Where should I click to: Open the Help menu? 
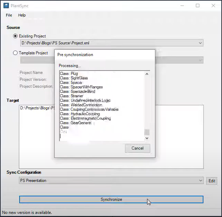point(22,15)
